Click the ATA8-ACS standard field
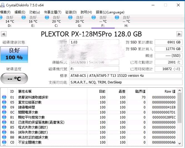185x148 pixels. (x=126, y=76)
